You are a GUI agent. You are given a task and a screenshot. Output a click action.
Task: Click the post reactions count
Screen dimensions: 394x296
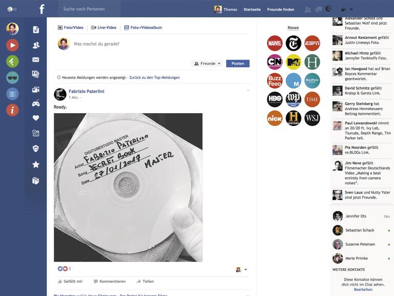(70, 268)
